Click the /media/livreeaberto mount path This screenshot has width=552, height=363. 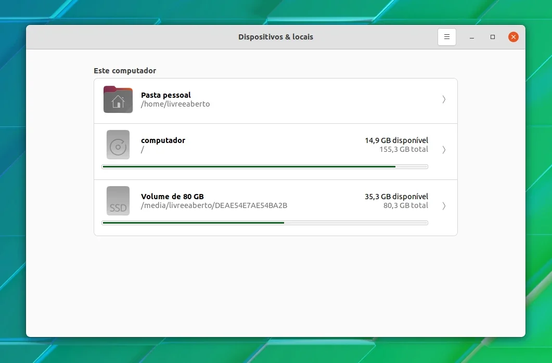(214, 205)
